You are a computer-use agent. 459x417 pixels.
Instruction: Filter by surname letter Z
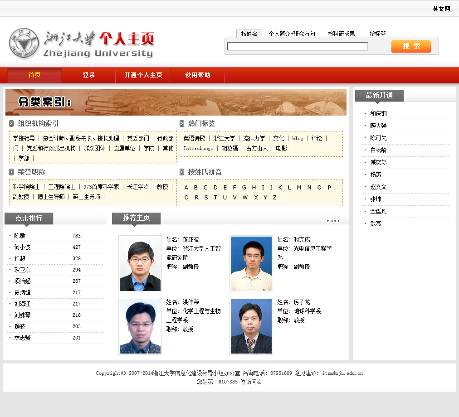pyautogui.click(x=274, y=198)
